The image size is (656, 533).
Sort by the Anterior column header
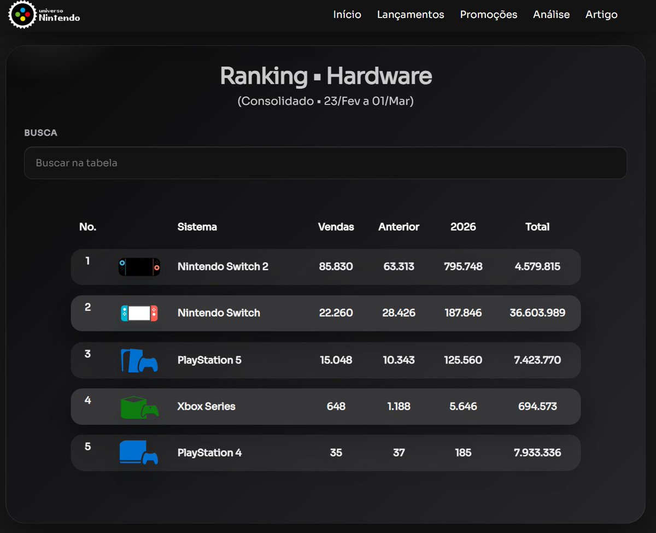pyautogui.click(x=399, y=227)
